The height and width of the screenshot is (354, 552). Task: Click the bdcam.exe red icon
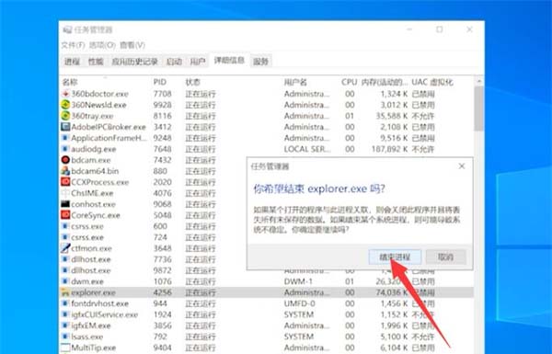pyautogui.click(x=65, y=160)
